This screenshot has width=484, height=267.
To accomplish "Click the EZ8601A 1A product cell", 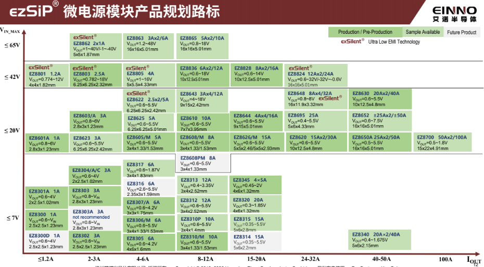I will coord(47,143).
